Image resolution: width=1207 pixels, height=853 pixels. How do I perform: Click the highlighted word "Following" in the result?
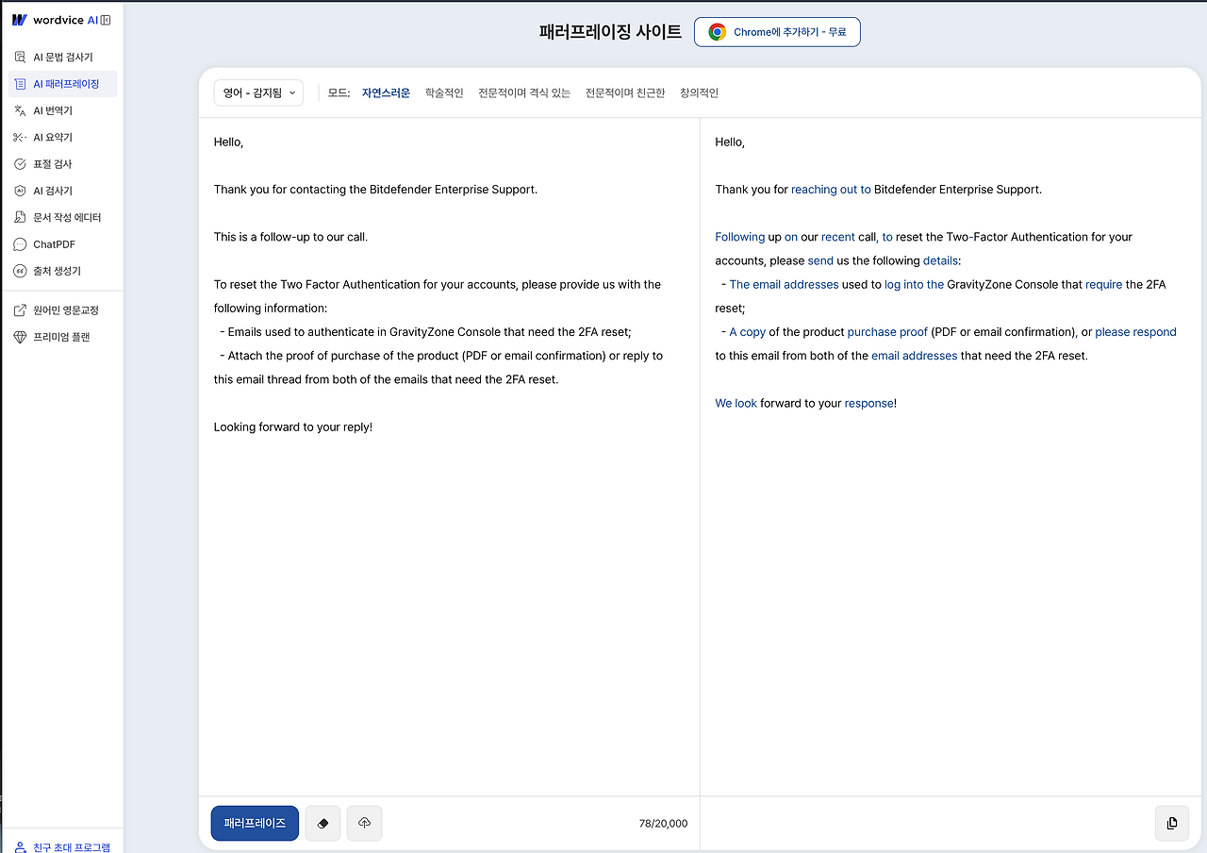[x=740, y=237]
